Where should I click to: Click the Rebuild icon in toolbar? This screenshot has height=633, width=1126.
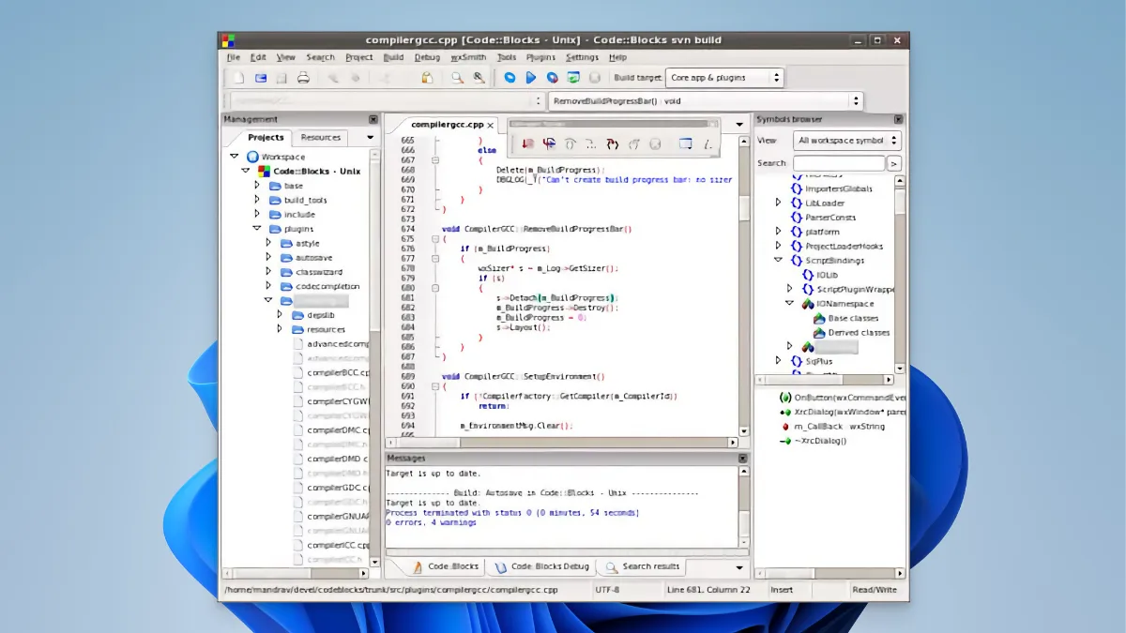(x=572, y=78)
